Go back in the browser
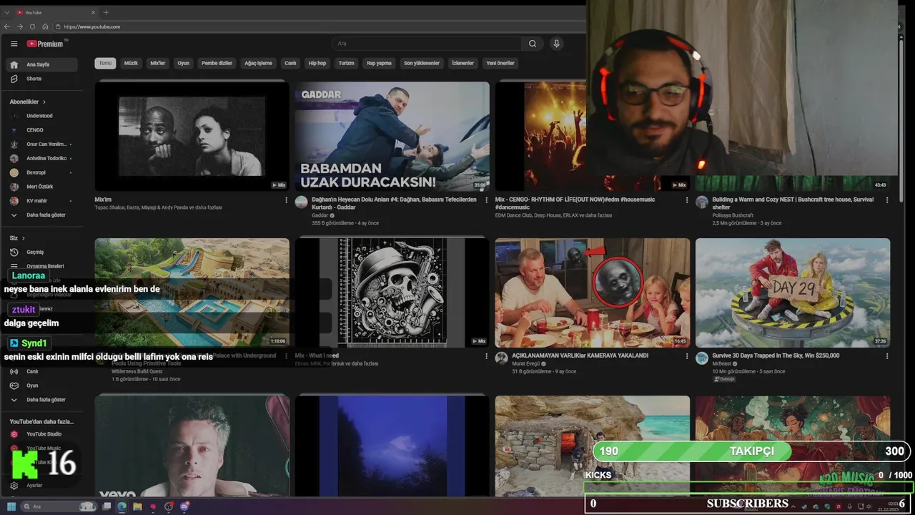915x515 pixels. click(x=7, y=26)
